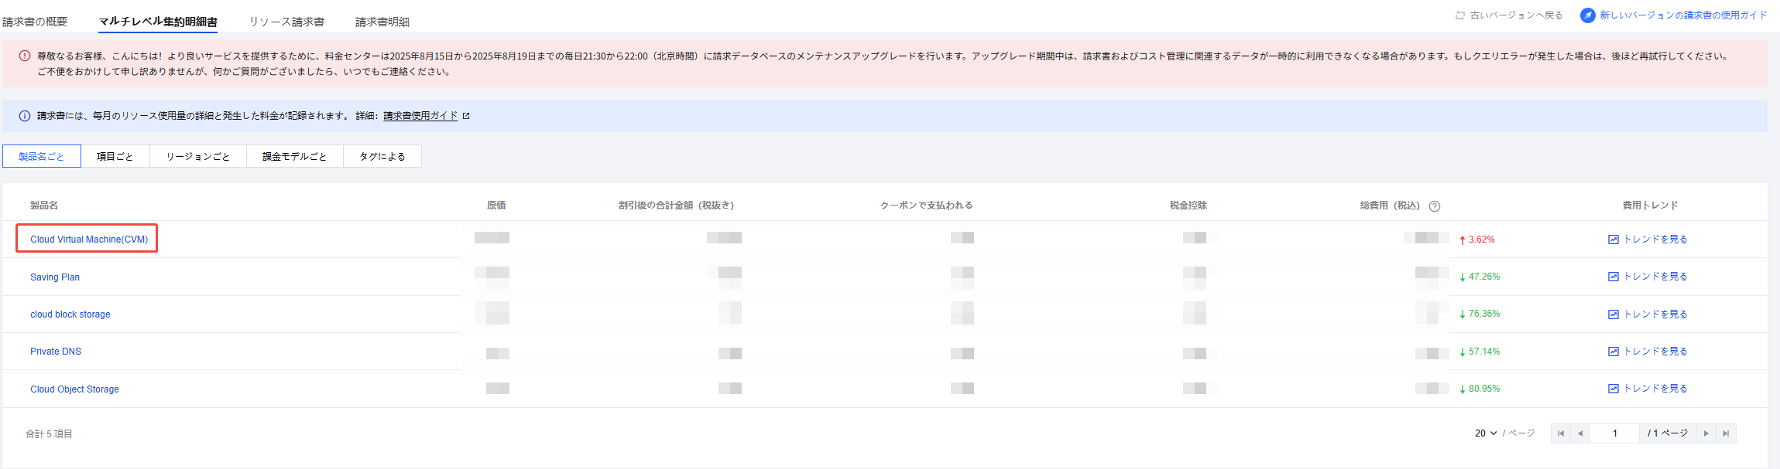Click the 費用トレンド column header
The height and width of the screenshot is (469, 1780).
pyautogui.click(x=1651, y=206)
